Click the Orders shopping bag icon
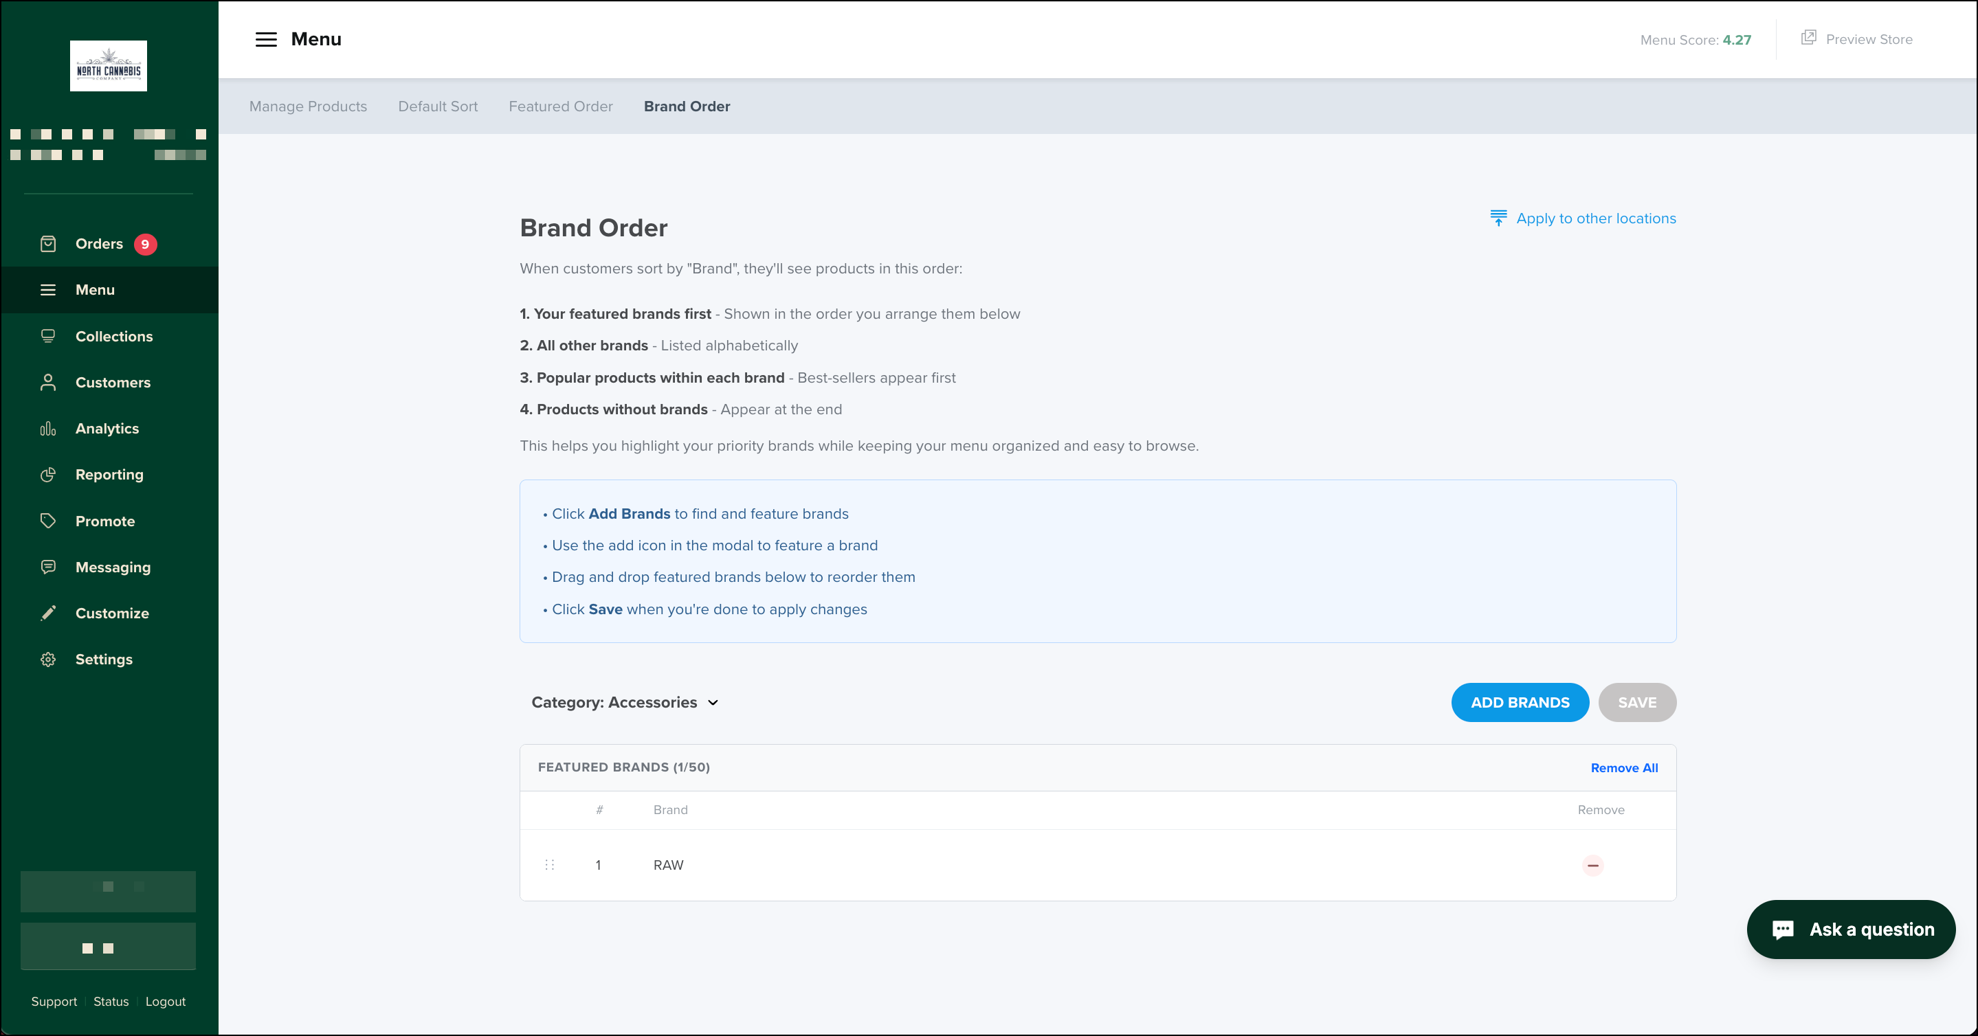 [47, 244]
